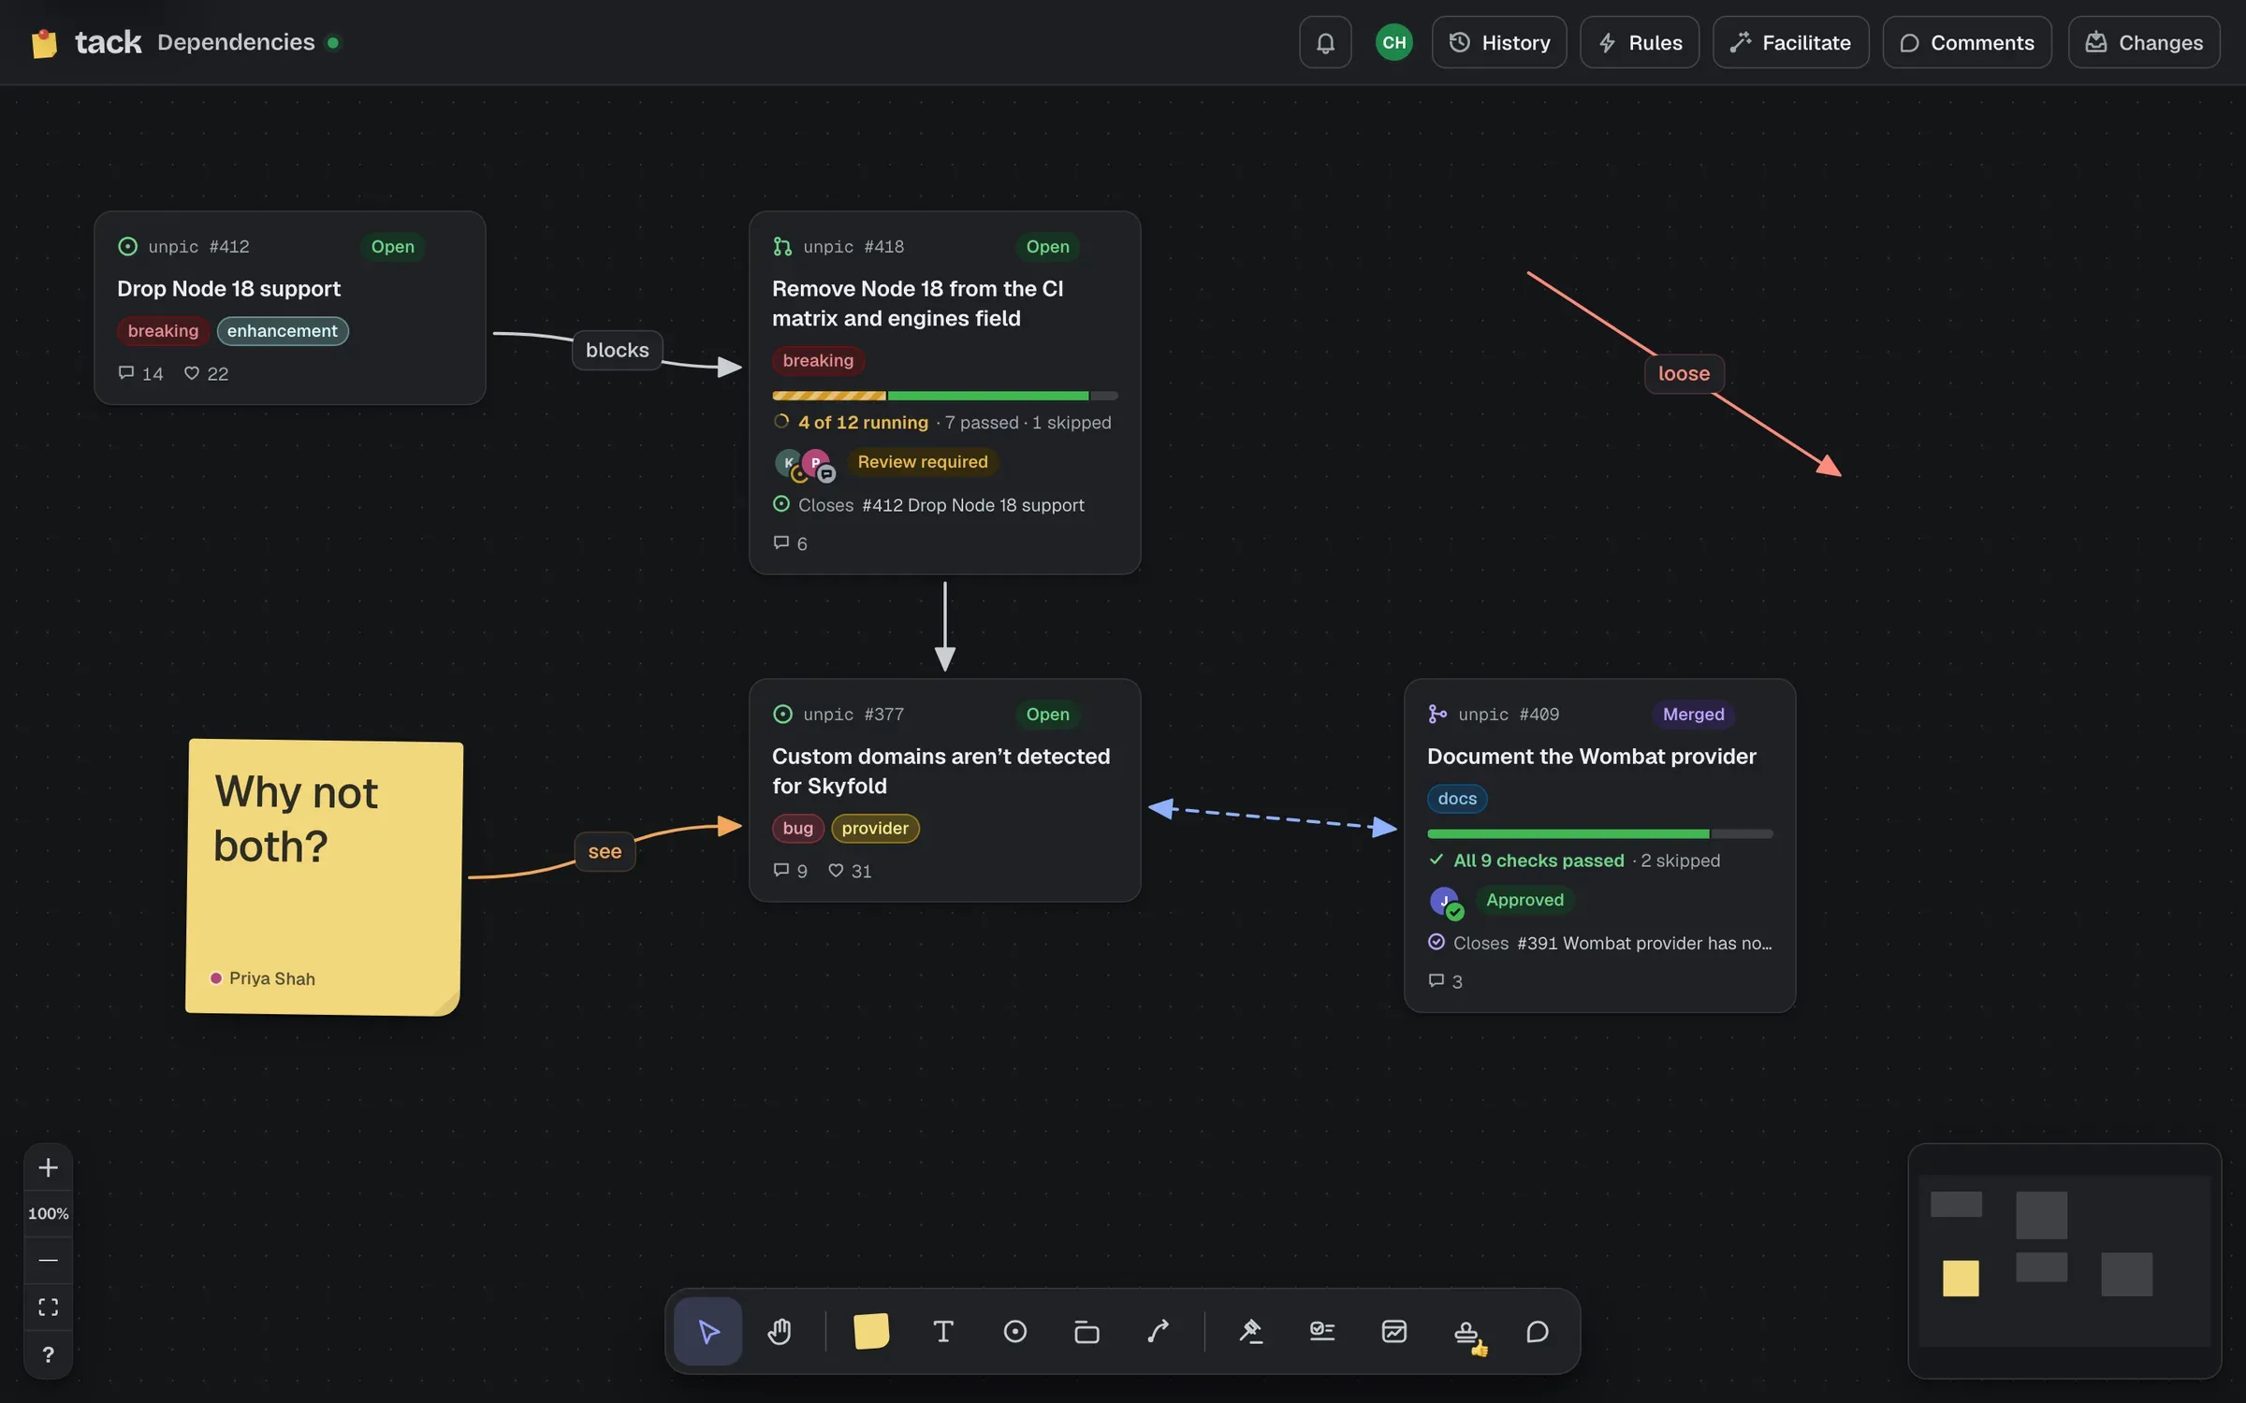
Task: Open the Comments panel
Action: click(1967, 42)
